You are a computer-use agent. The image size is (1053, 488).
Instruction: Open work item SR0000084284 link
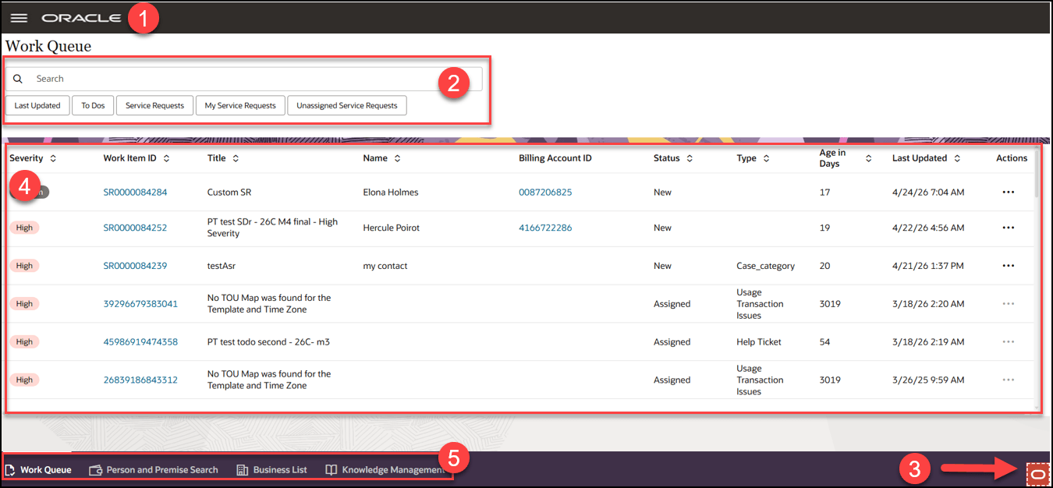tap(135, 192)
